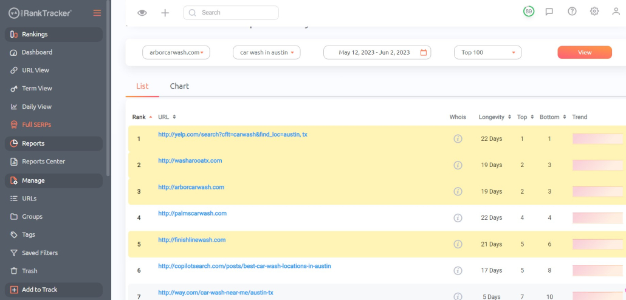This screenshot has height=300, width=626.
Task: Click the Trend column header
Action: [579, 117]
